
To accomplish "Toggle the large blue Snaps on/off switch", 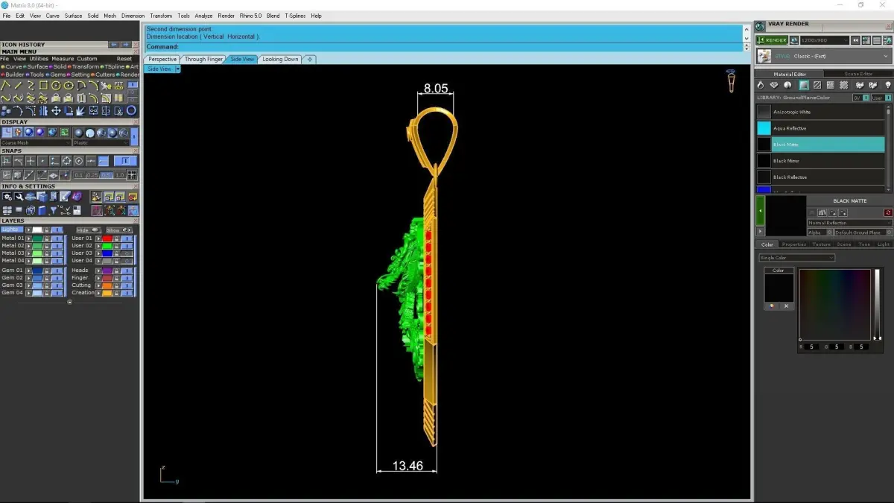I will tap(125, 161).
